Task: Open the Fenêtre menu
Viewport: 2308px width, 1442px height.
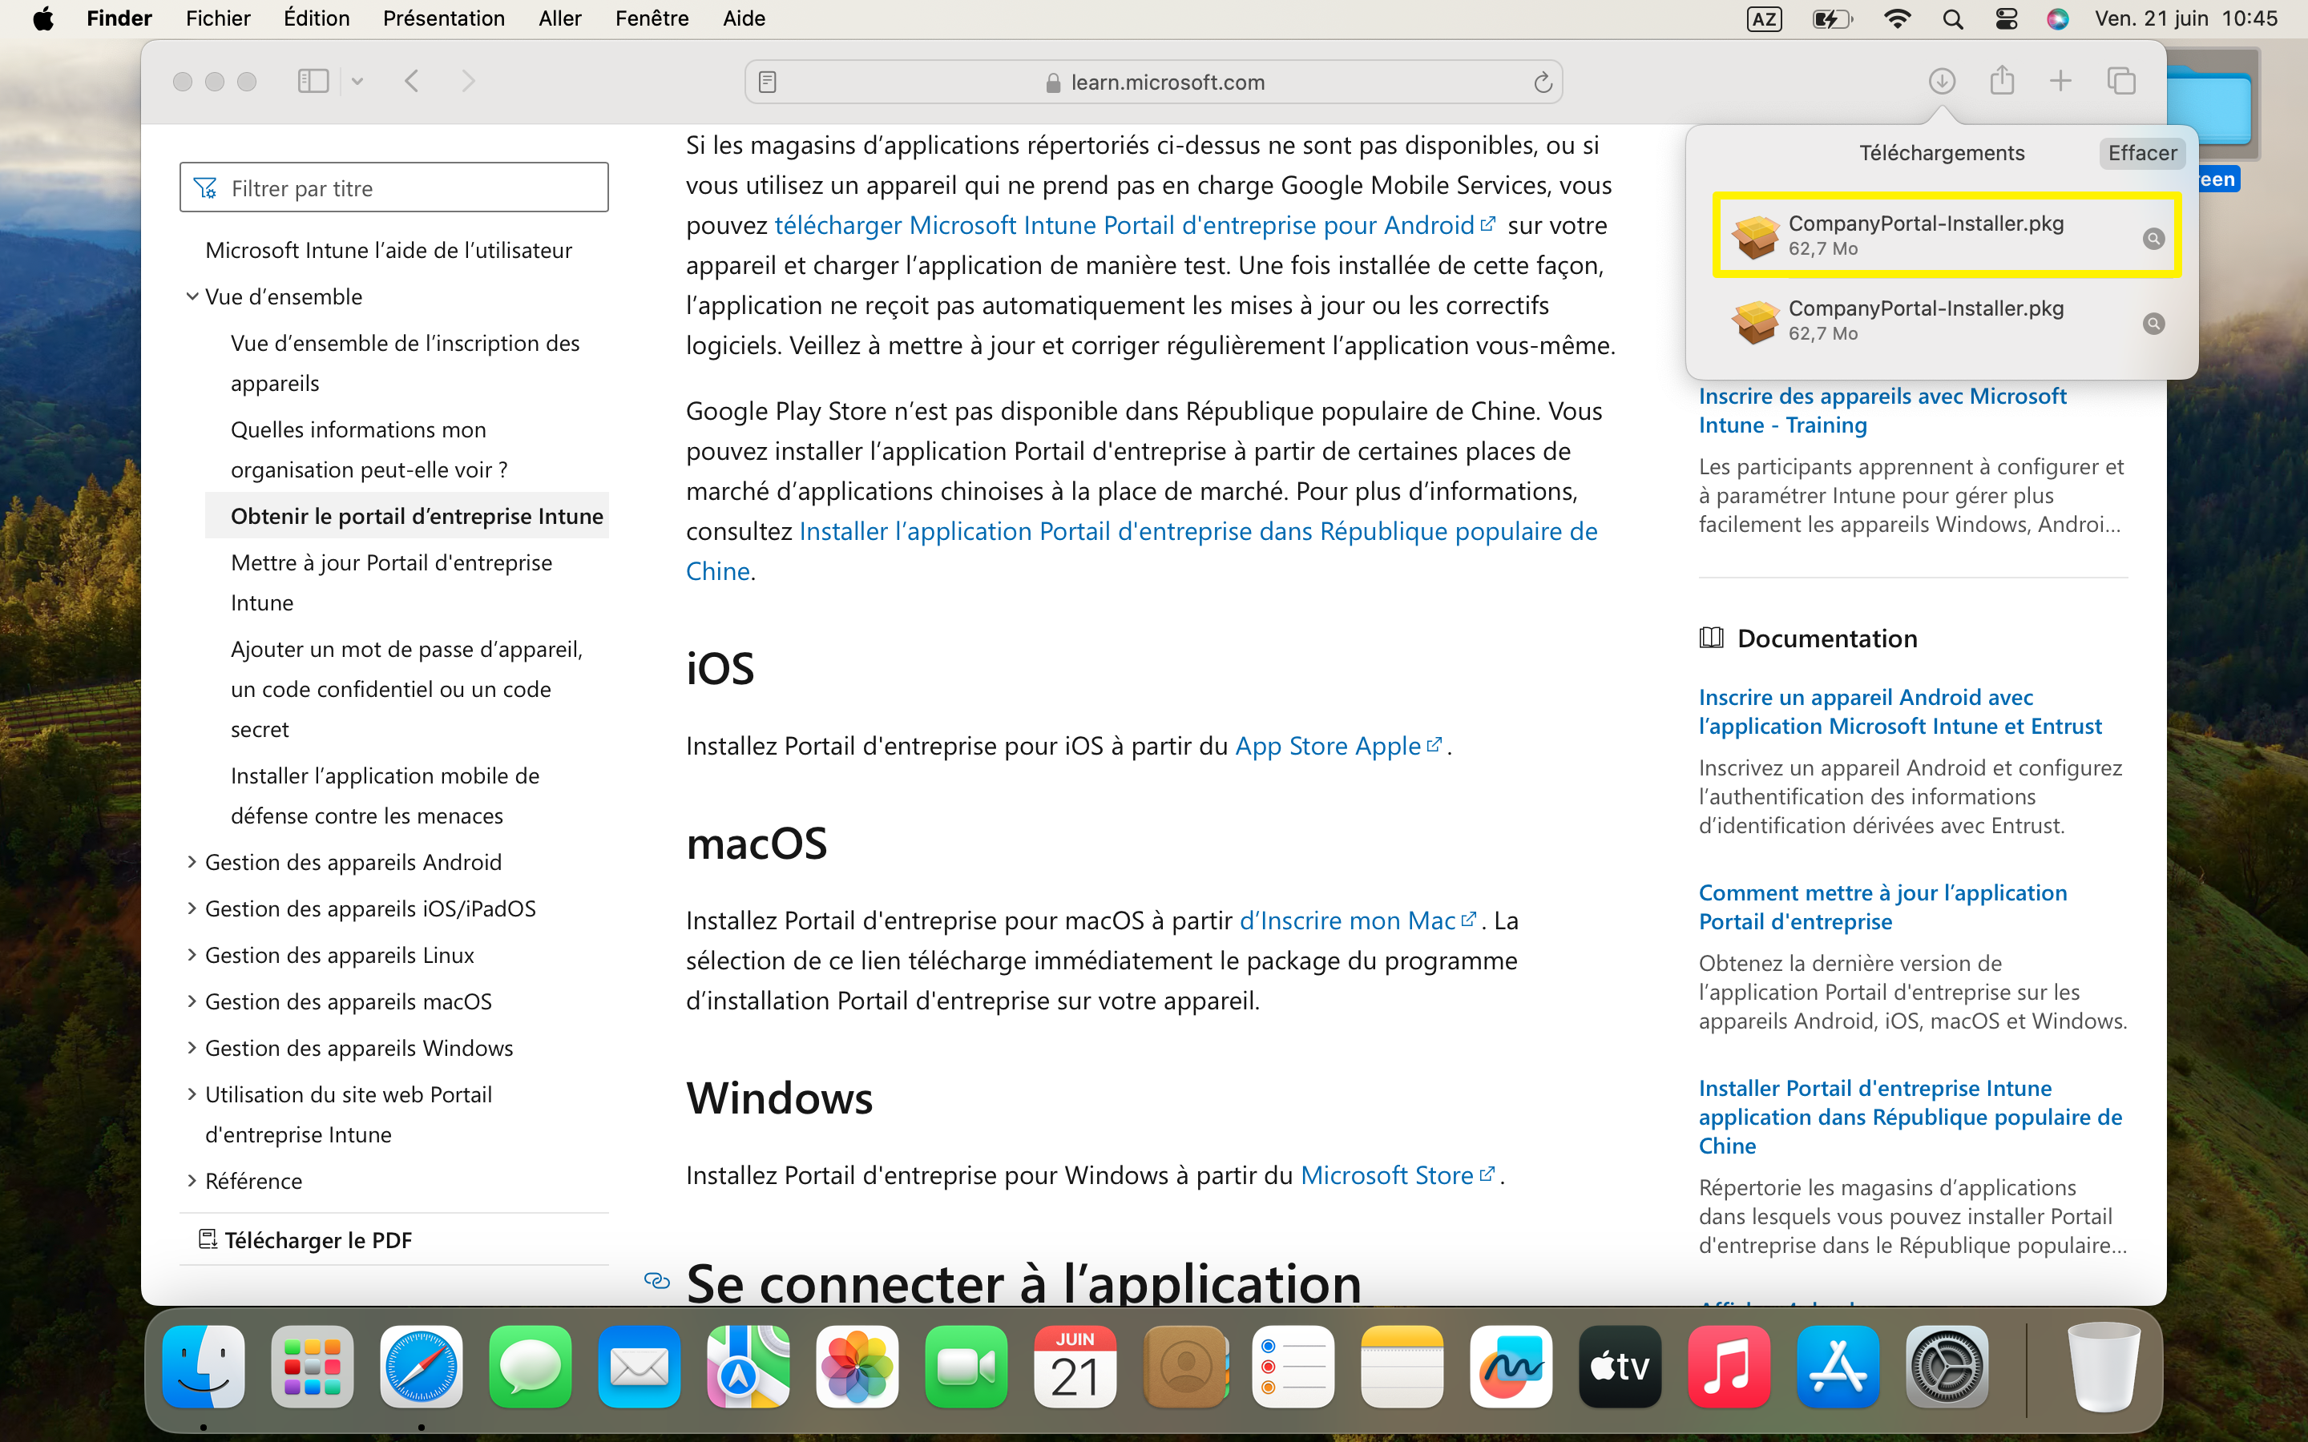Action: coord(652,18)
